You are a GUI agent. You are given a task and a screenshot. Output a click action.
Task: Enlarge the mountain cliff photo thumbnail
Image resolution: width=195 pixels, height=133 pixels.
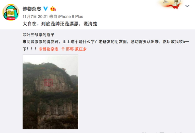click(50, 92)
